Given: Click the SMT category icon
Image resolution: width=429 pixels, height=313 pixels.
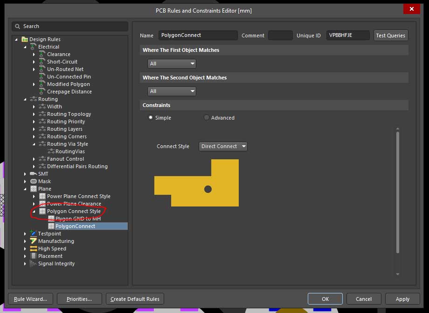Looking at the screenshot, I should tap(33, 174).
